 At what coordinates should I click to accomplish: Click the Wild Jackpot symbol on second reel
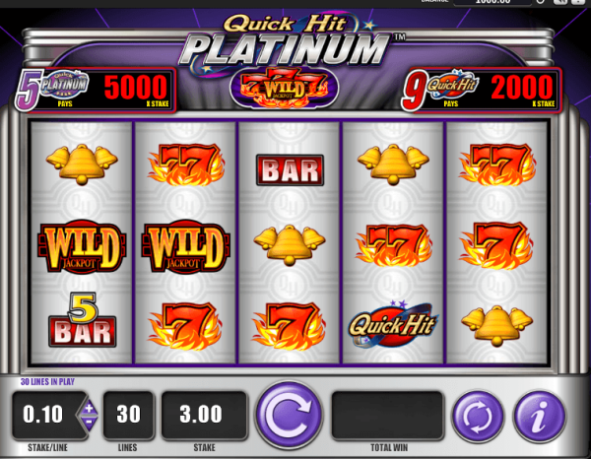coord(185,246)
